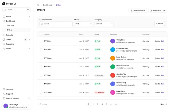The height and width of the screenshot is (112, 171).
Task: Open the Overview sidebar item
Action: [x=17, y=25]
